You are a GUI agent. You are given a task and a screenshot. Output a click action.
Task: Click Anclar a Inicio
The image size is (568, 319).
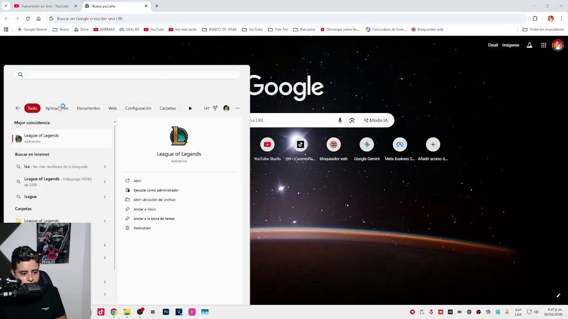145,209
